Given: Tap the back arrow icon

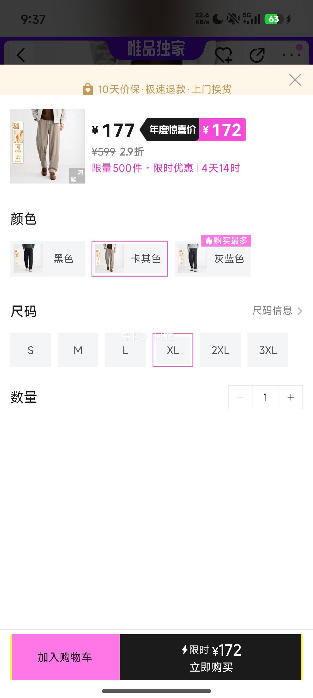Looking at the screenshot, I should coord(21,55).
